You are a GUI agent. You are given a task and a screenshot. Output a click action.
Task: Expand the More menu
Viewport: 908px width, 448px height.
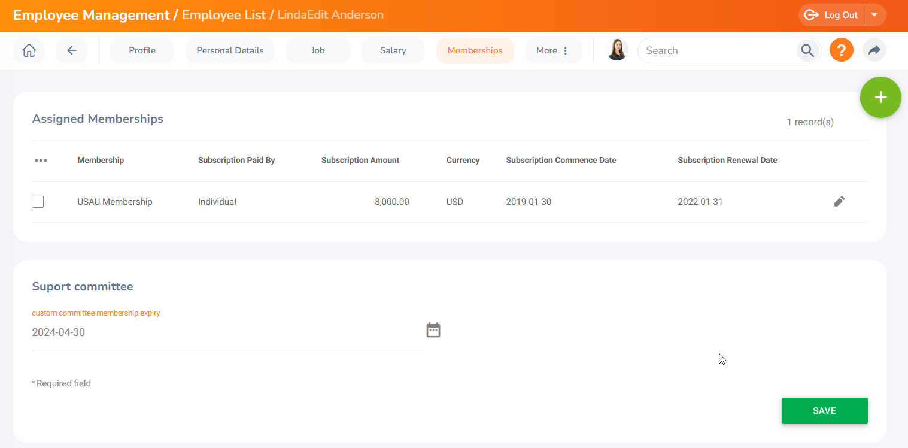pos(553,50)
